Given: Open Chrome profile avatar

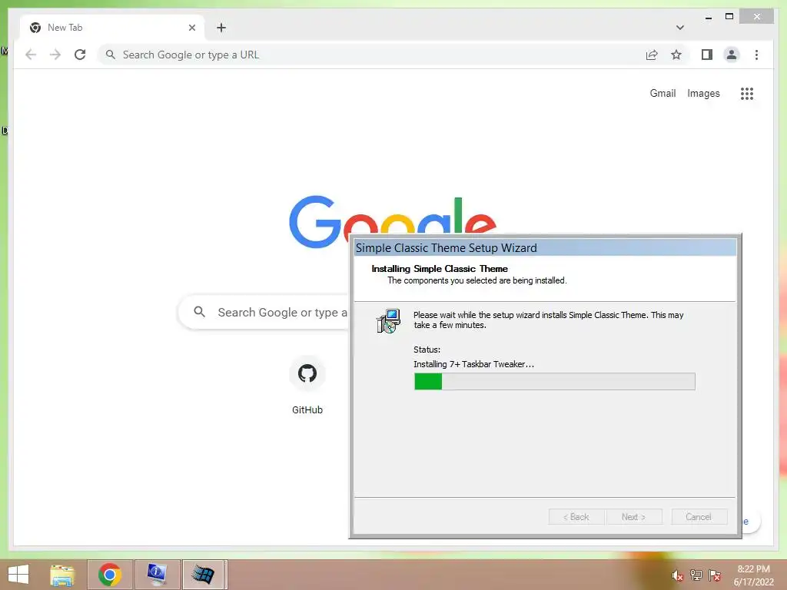Looking at the screenshot, I should tap(732, 55).
